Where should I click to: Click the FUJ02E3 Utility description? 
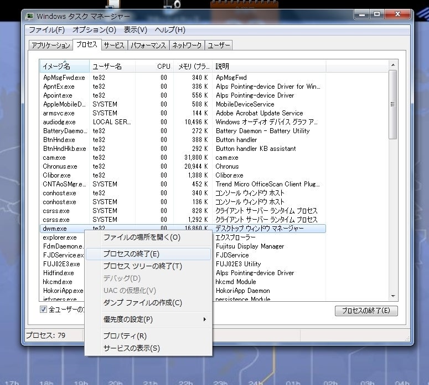click(239, 264)
